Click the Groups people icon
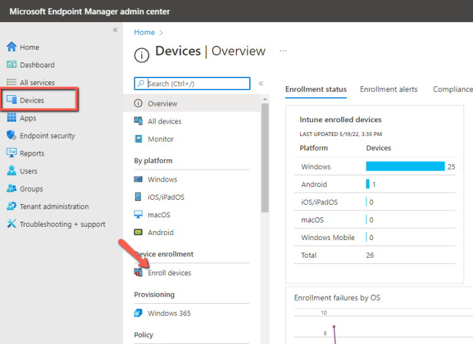Image resolution: width=473 pixels, height=344 pixels. [11, 188]
